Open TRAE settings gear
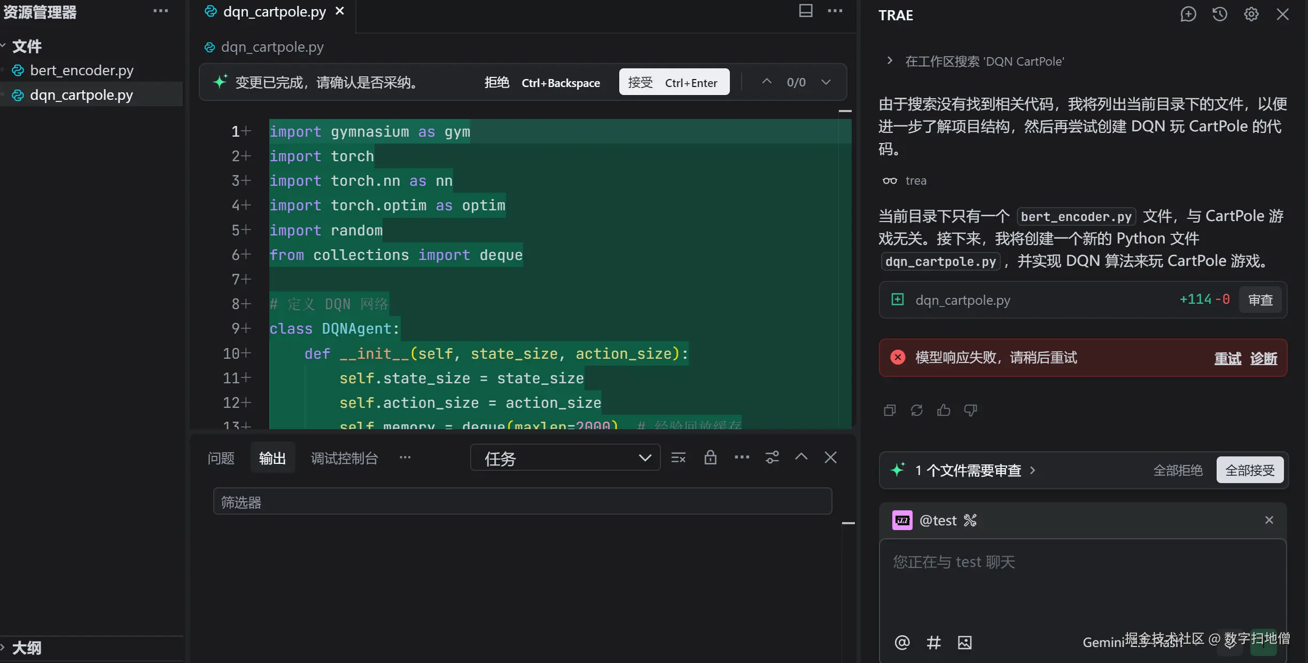 [1251, 14]
